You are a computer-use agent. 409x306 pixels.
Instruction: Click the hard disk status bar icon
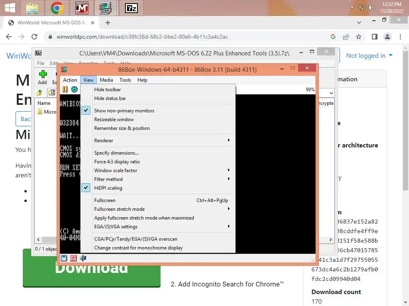tap(73, 258)
